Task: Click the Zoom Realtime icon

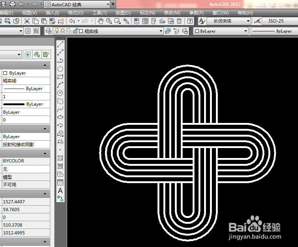Action: [109, 21]
